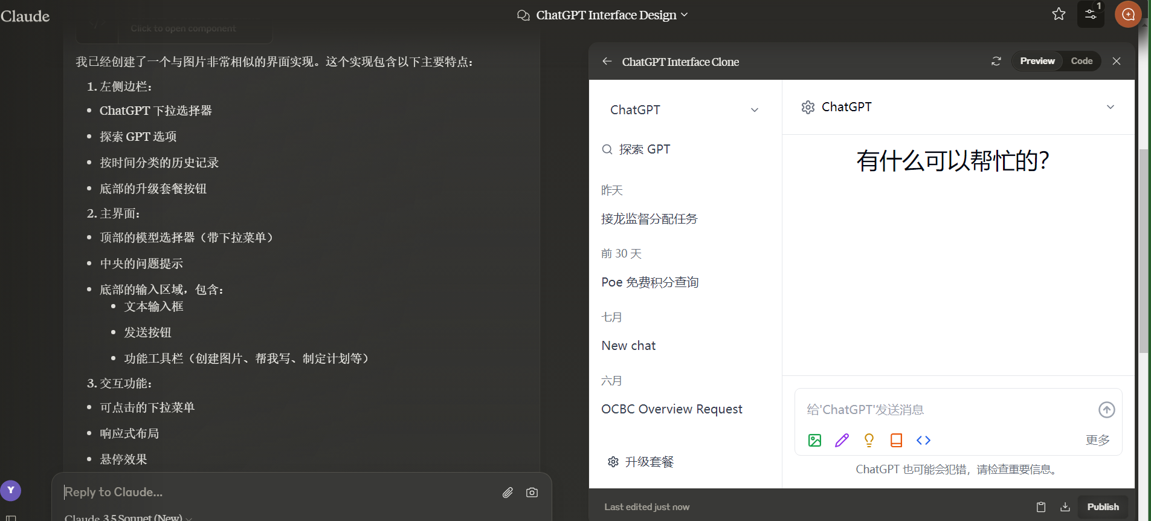This screenshot has height=521, width=1151.
Task: Expand the sidebar ChatGPT dropdown chevron
Action: pos(755,110)
